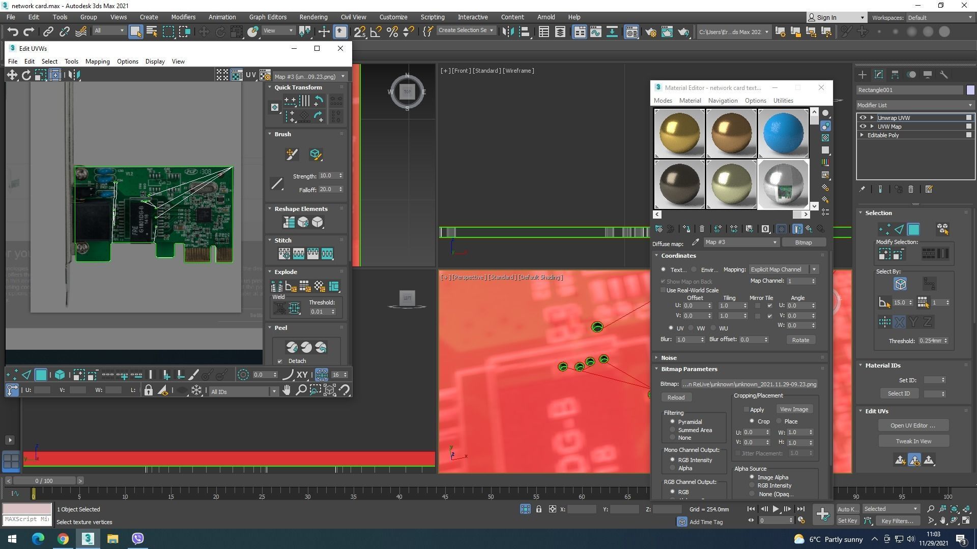
Task: Click the Play Animation button
Action: 775,509
